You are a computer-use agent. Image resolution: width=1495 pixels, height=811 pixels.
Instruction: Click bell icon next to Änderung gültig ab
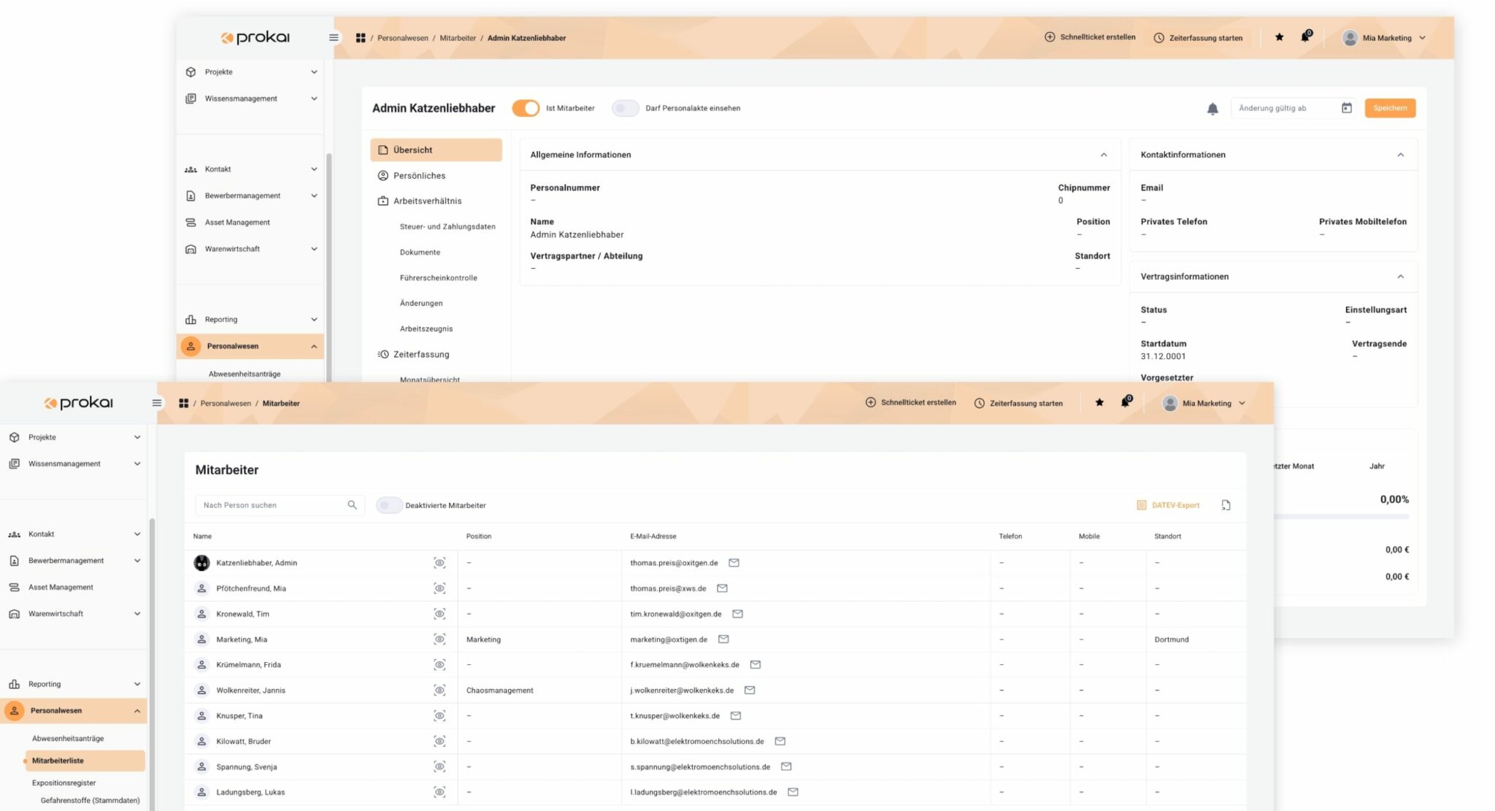coord(1212,109)
